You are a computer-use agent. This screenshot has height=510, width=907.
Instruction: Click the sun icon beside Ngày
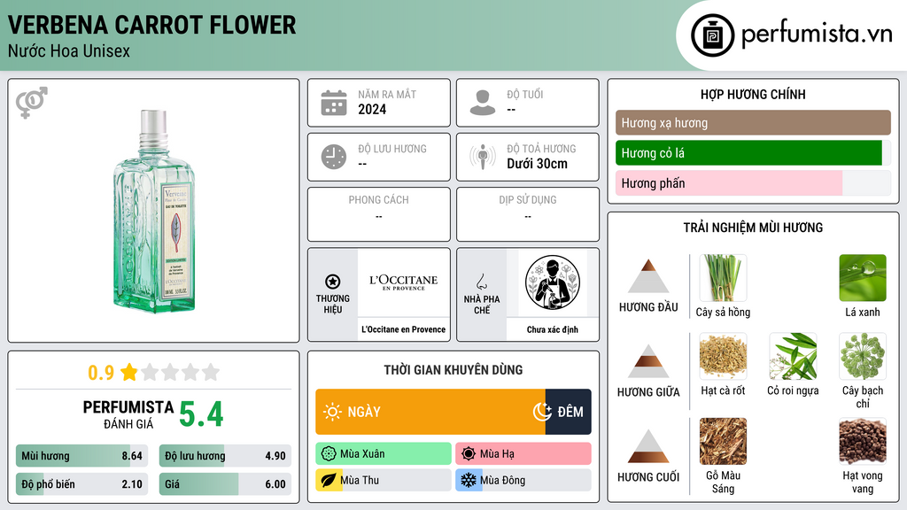pyautogui.click(x=332, y=412)
